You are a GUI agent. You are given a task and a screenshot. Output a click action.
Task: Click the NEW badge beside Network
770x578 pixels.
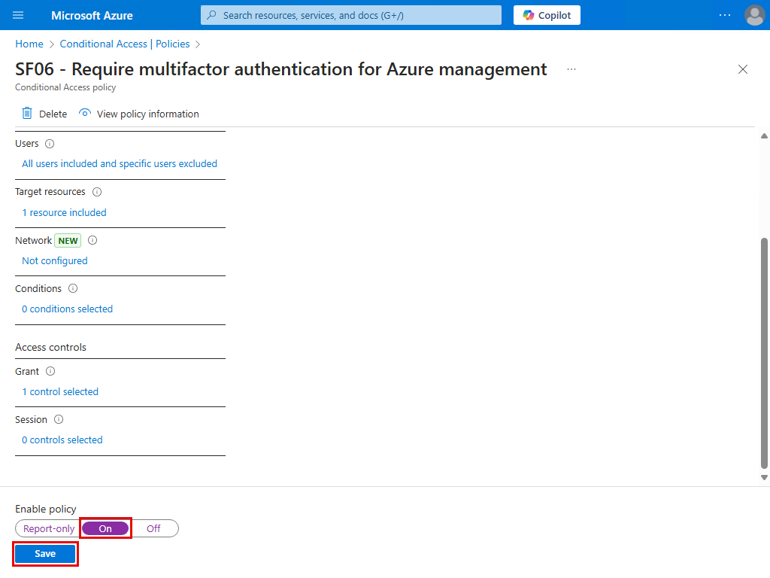tap(68, 240)
